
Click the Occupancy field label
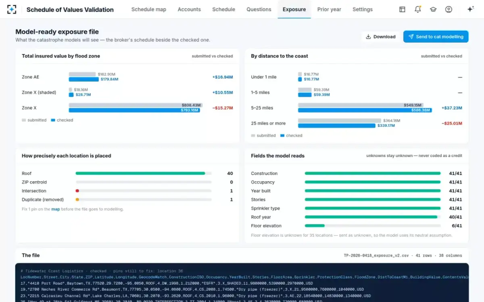(263, 182)
